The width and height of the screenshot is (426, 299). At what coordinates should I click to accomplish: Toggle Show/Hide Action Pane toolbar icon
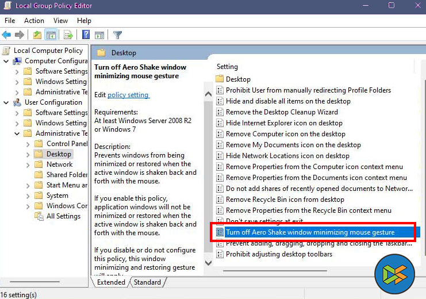99,35
